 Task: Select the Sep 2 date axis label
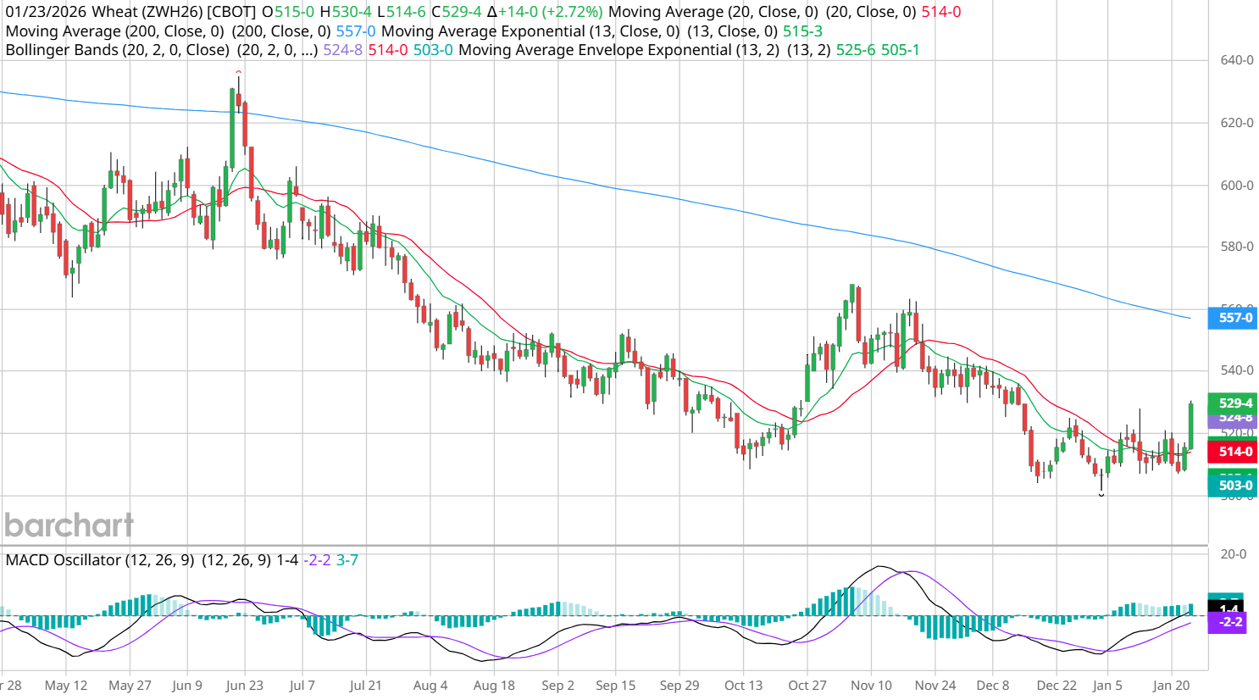[x=557, y=686]
